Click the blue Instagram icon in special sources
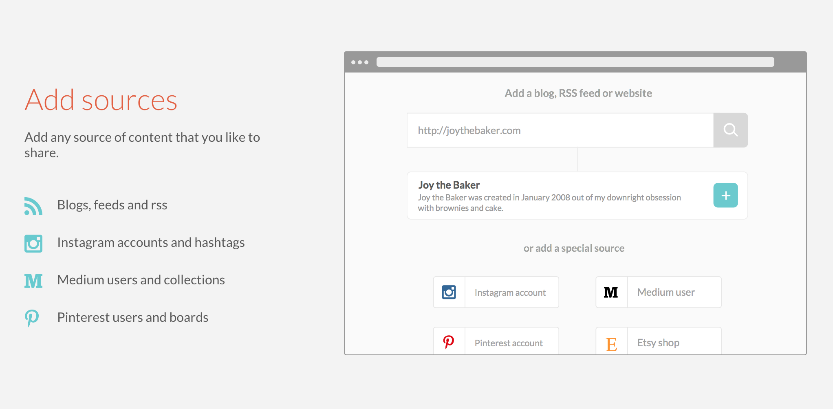Viewport: 833px width, 409px height. 449,292
